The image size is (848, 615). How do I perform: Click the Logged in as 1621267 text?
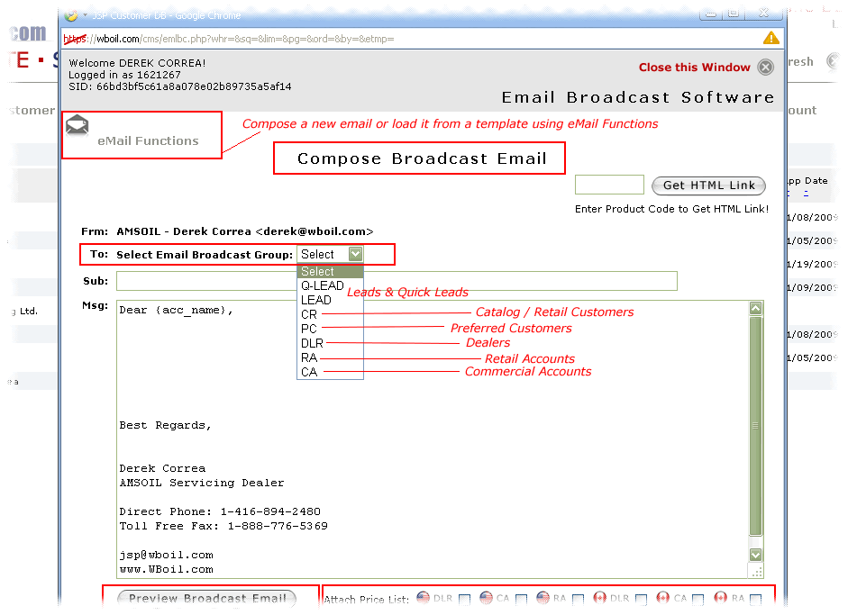pyautogui.click(x=124, y=75)
